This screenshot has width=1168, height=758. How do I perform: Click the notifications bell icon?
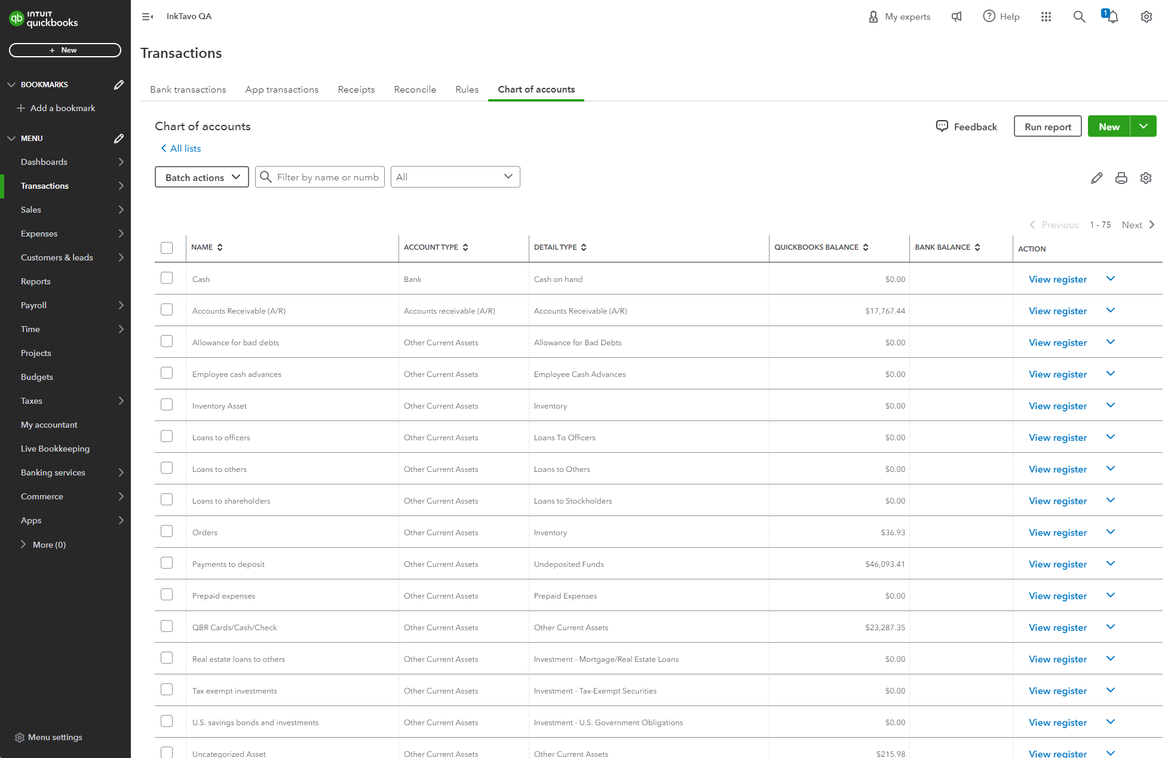(1112, 17)
